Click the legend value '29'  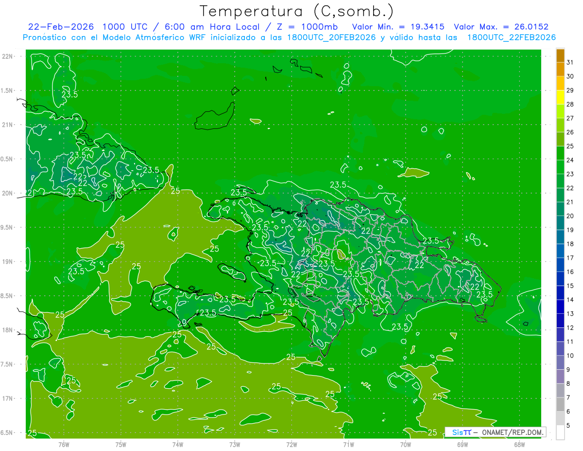coord(570,90)
